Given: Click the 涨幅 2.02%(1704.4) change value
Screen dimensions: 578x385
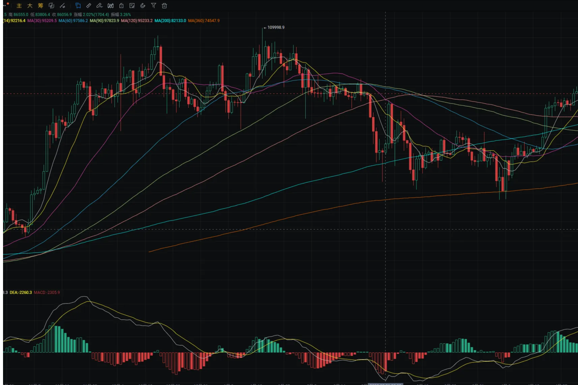Looking at the screenshot, I should [91, 14].
